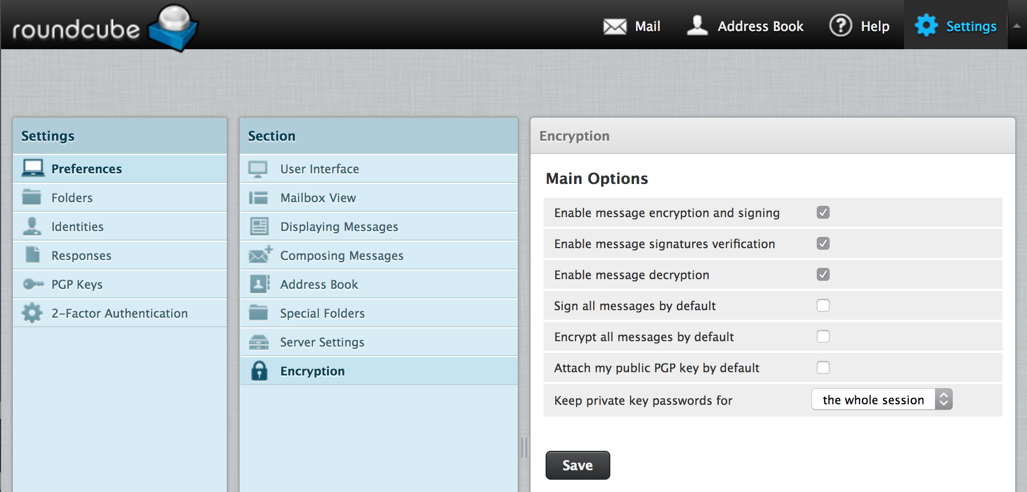Click the Special Folders icon
The height and width of the screenshot is (492, 1027).
(258, 312)
